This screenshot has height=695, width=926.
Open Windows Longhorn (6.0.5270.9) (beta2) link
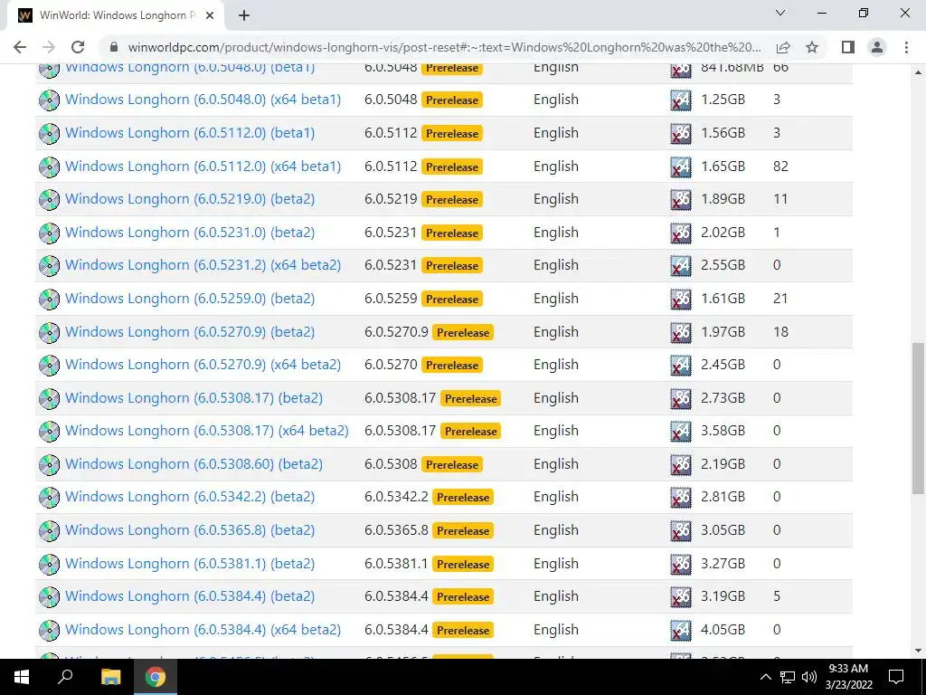click(x=190, y=331)
